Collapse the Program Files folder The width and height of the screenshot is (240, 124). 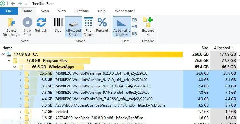pyautogui.click(x=9, y=61)
